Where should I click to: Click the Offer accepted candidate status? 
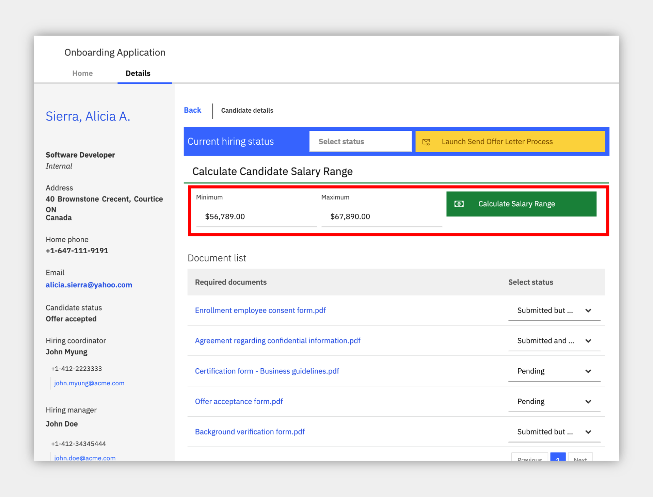pos(71,319)
